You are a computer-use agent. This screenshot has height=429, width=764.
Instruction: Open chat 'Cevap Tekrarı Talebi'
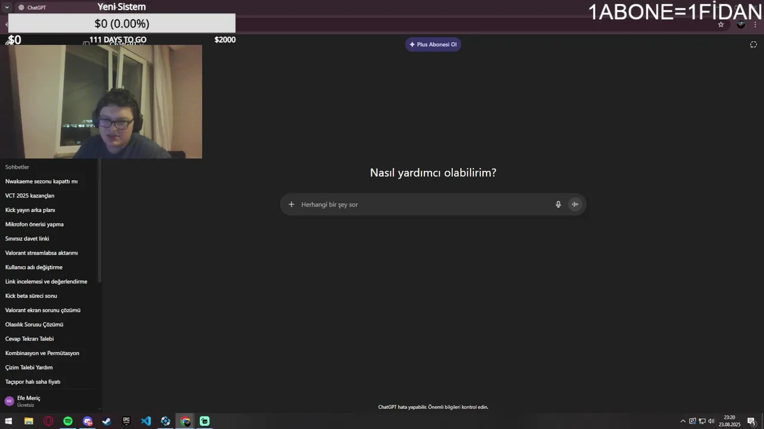pos(29,338)
